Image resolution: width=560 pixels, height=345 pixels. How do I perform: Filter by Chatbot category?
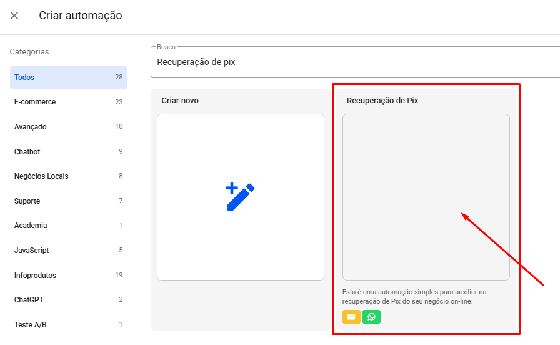[68, 151]
